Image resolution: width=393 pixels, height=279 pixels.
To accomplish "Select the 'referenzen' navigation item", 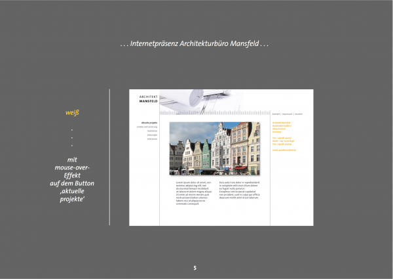I will (152, 139).
